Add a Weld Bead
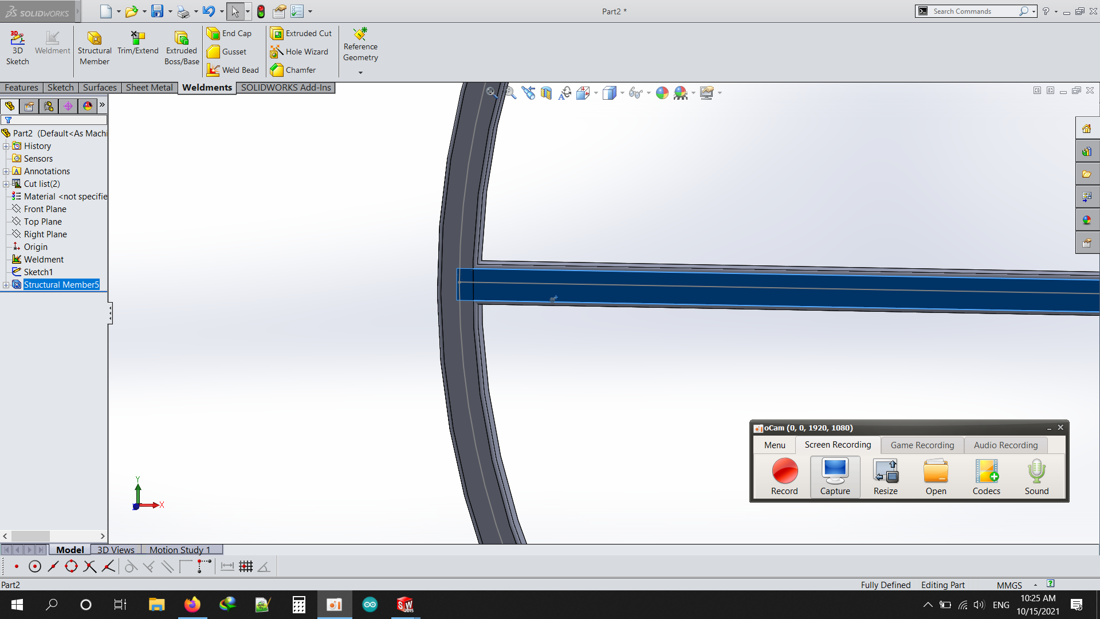The image size is (1100, 619). pos(233,70)
